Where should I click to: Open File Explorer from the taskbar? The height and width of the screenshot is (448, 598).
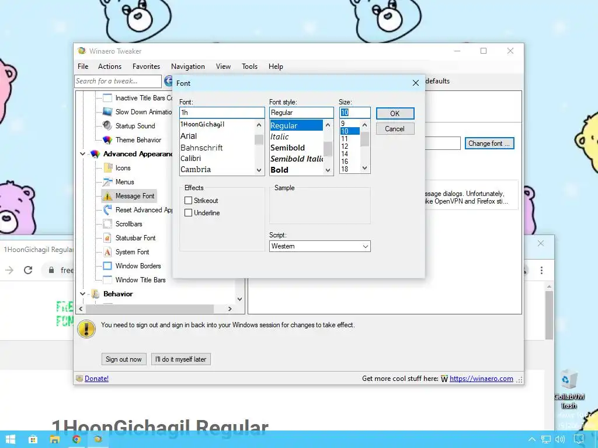click(54, 440)
